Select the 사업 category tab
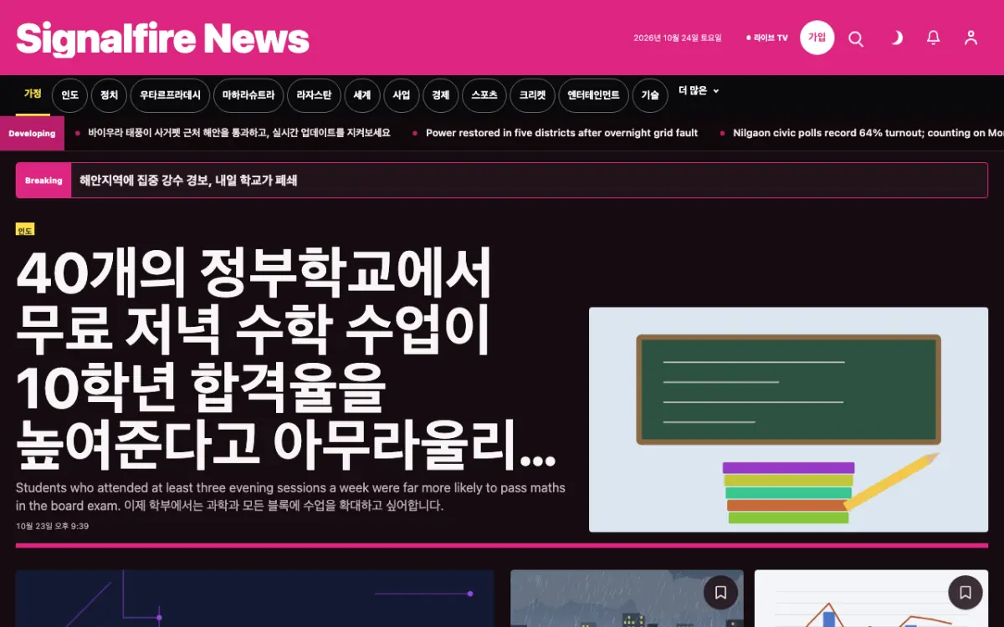Screen dimensions: 1004x627 point(402,95)
